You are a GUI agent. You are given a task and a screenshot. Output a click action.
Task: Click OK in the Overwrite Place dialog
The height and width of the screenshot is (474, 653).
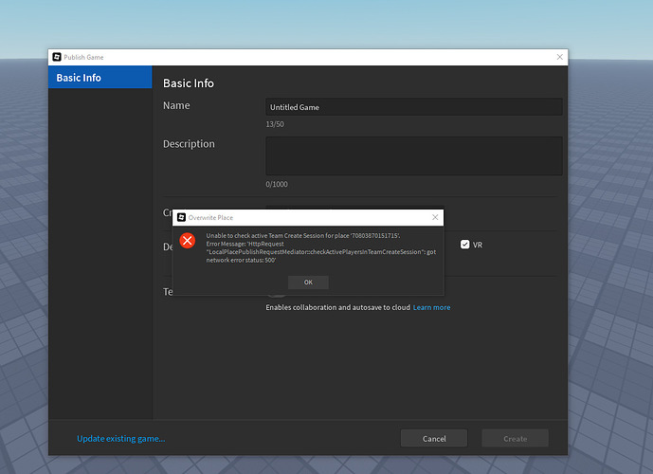[x=308, y=283]
